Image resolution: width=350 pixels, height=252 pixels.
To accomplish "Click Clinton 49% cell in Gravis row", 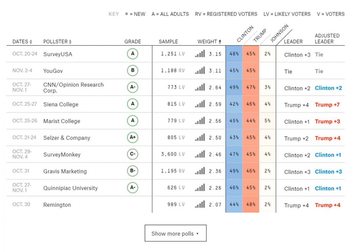I will click(x=234, y=171).
